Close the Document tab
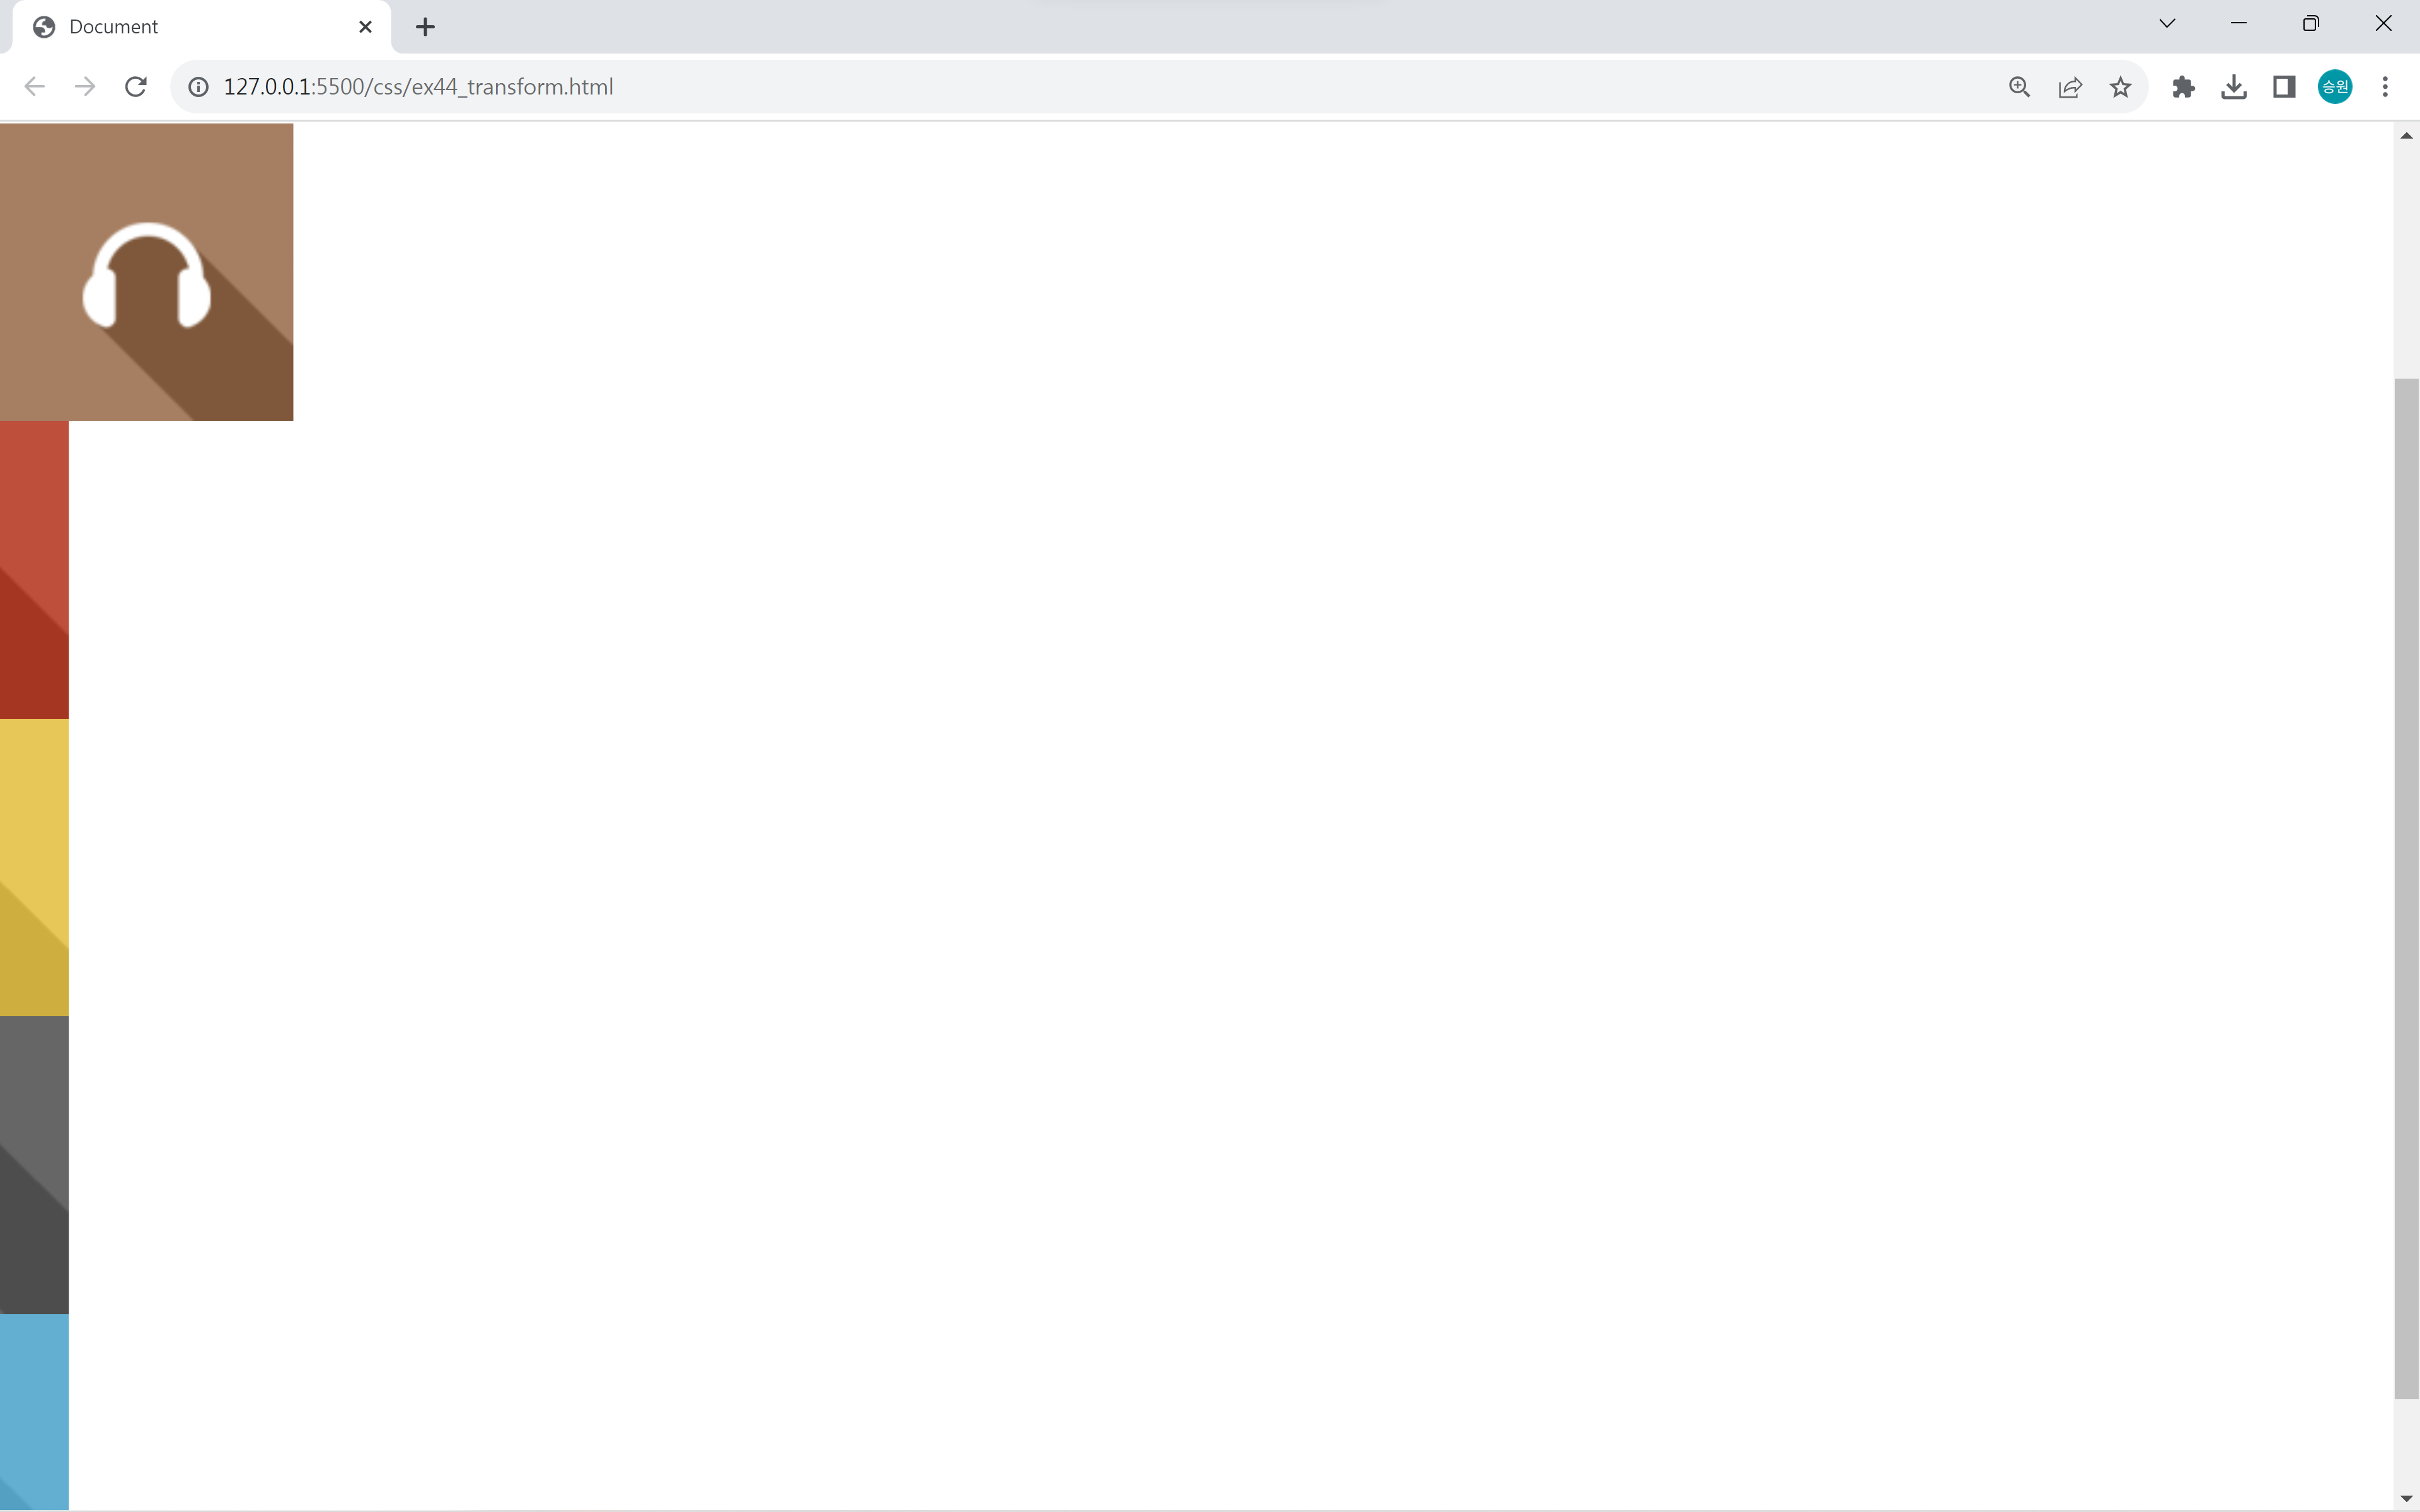This screenshot has width=2420, height=1512. click(365, 27)
